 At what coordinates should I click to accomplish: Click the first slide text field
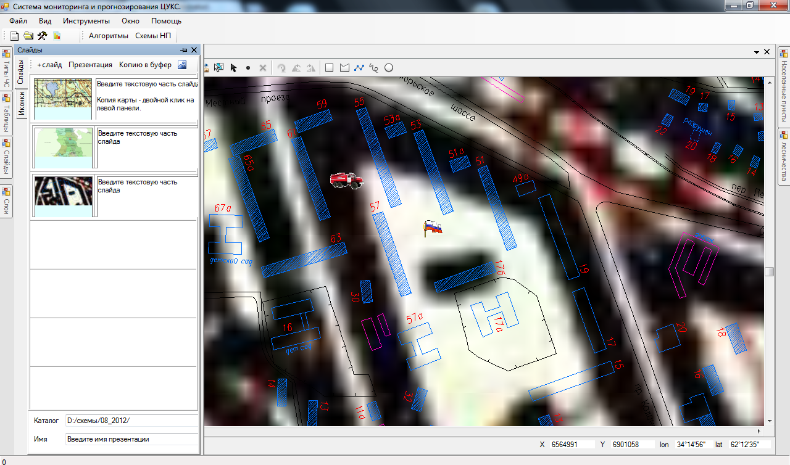click(x=148, y=99)
